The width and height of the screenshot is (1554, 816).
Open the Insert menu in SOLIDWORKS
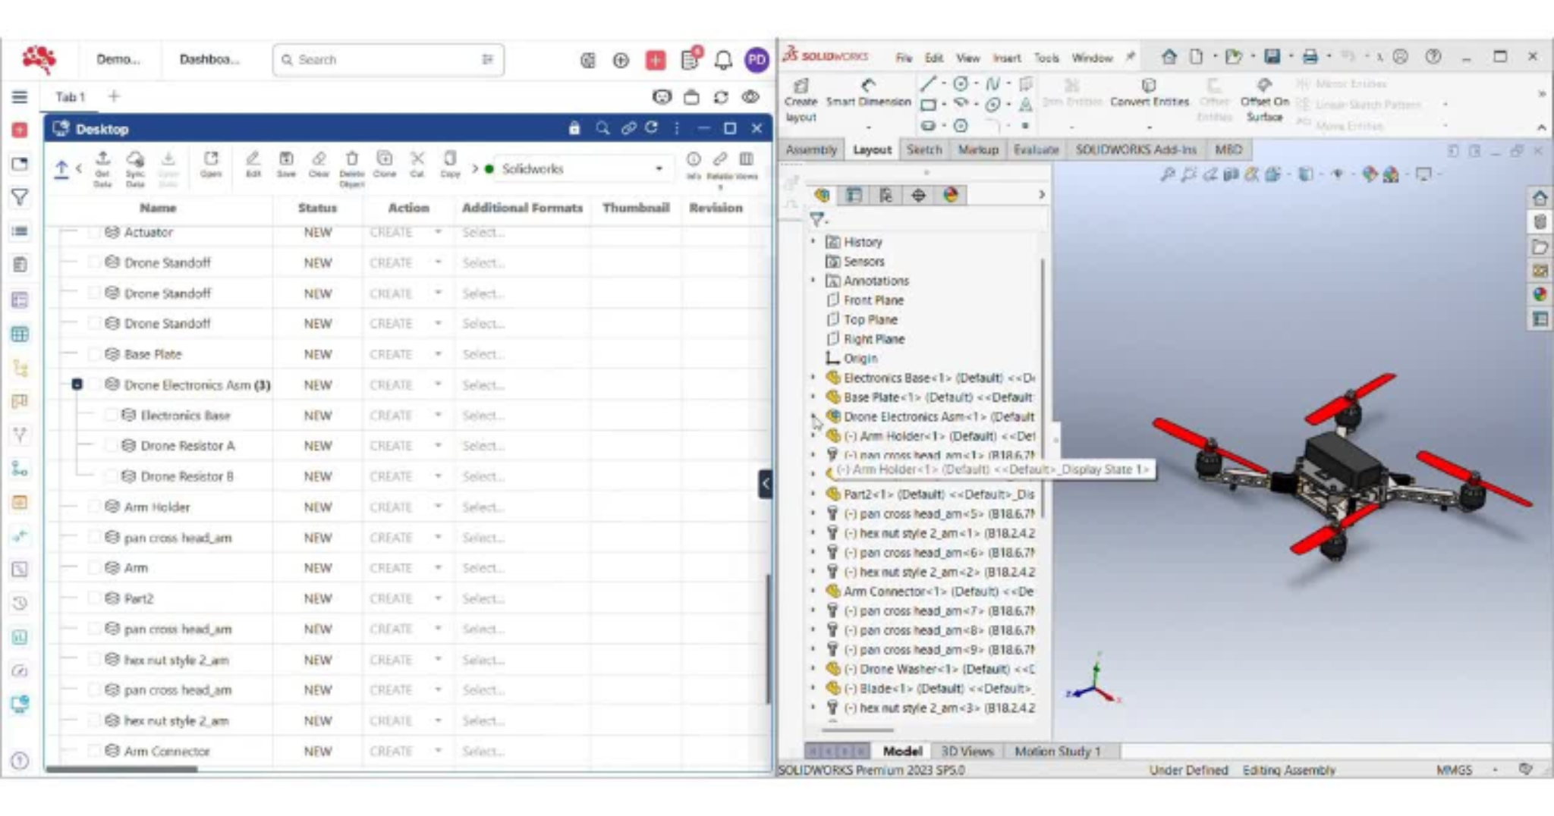tap(1006, 58)
